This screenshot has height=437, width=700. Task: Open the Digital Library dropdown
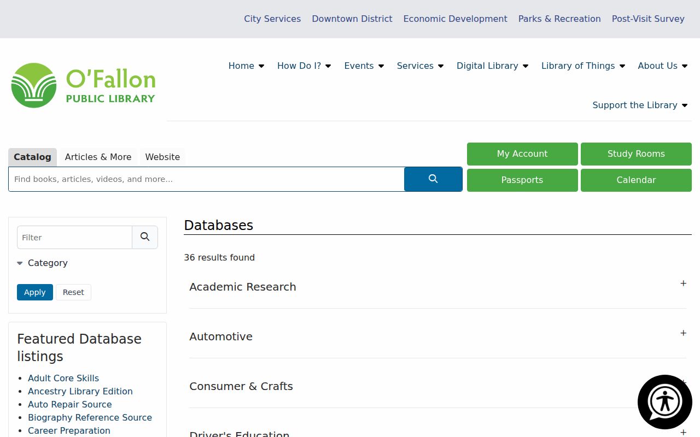click(x=493, y=66)
